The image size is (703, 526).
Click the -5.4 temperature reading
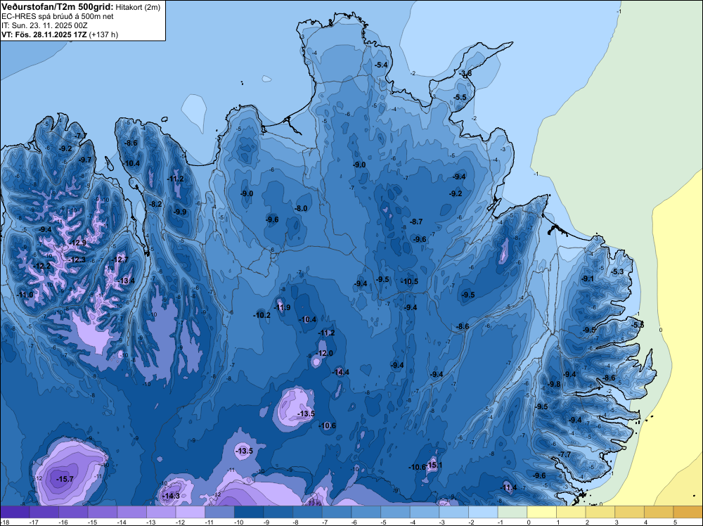click(x=381, y=65)
